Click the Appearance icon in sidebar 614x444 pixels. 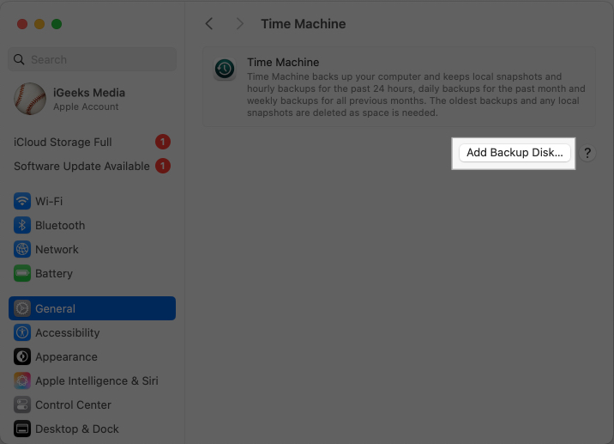click(x=22, y=357)
